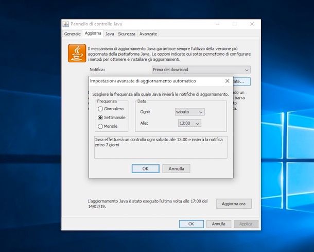This screenshot has height=252, width=314.
Task: Click the Frequenza group label
Action: [107, 101]
